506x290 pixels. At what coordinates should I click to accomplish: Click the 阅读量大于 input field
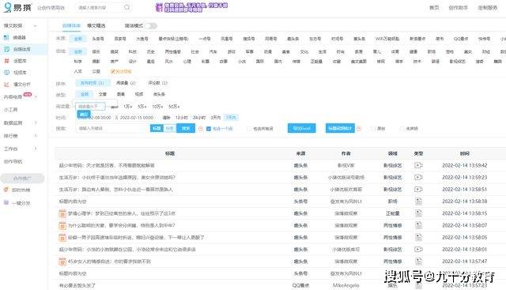(x=90, y=106)
